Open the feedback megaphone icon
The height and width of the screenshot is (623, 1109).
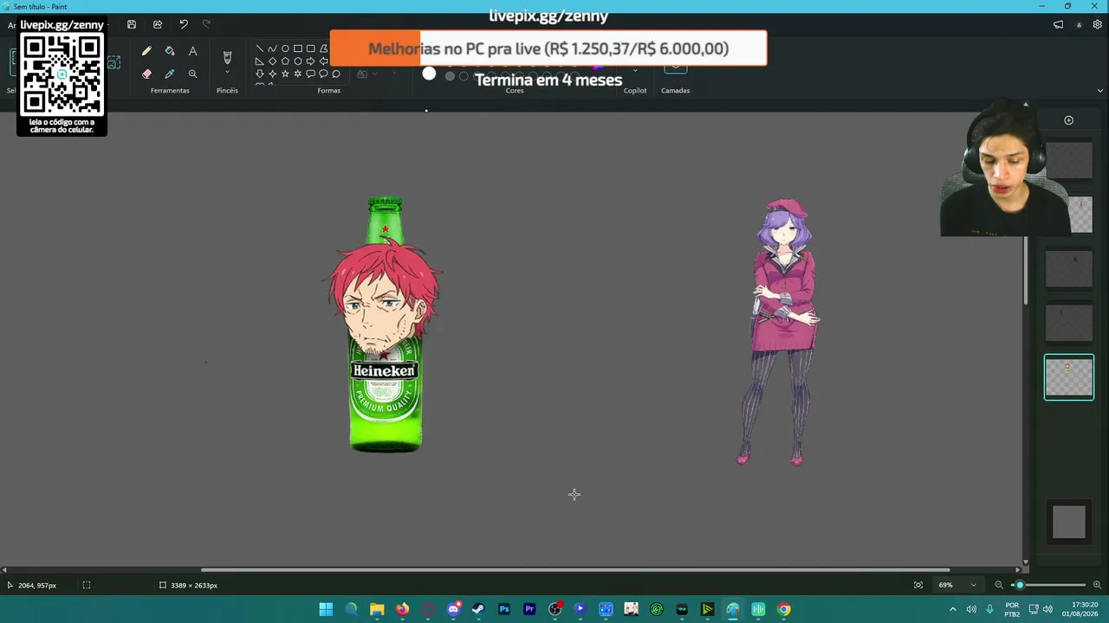coord(1058,25)
